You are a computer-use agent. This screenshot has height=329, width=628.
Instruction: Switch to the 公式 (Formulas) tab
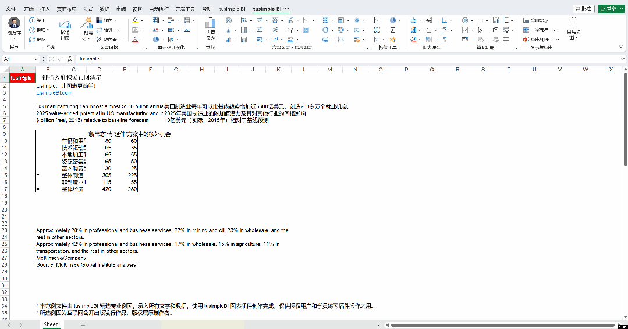click(88, 9)
